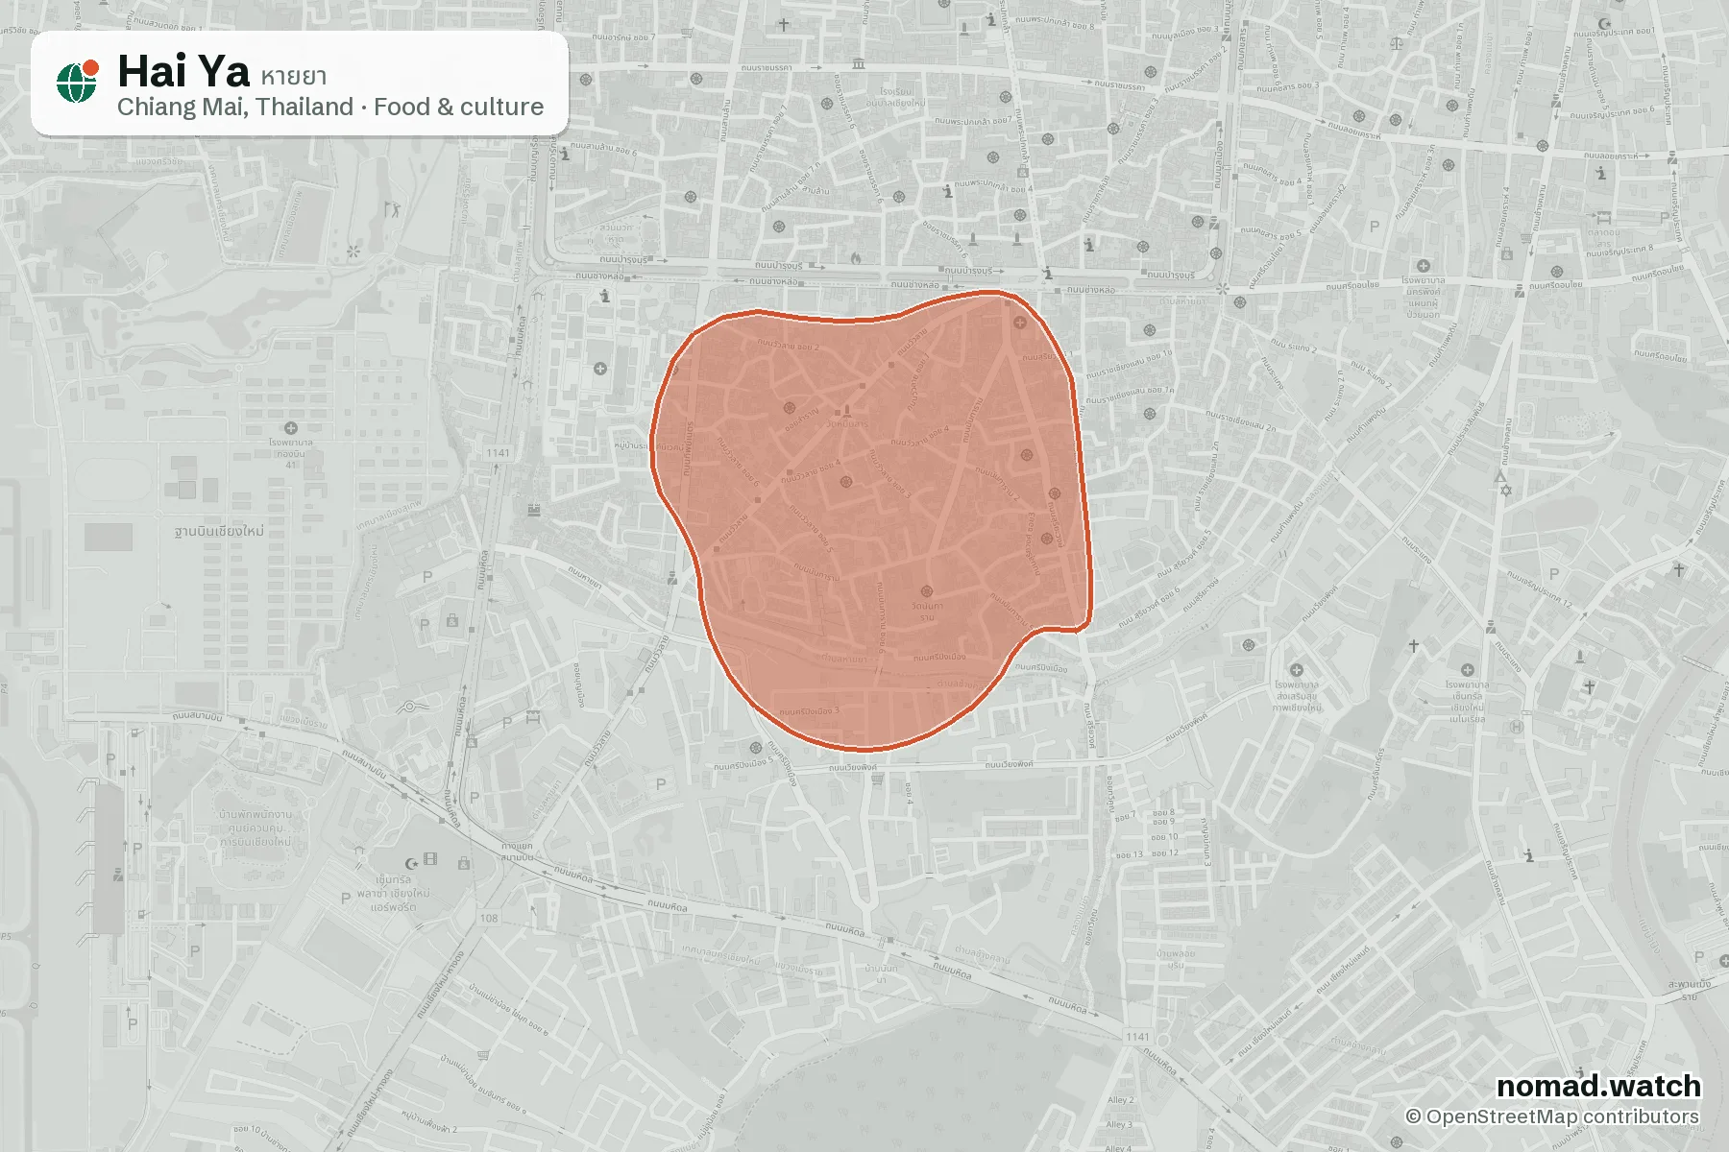
Task: Click the roundabout icon near ถนนสนามบิน
Action: click(410, 707)
